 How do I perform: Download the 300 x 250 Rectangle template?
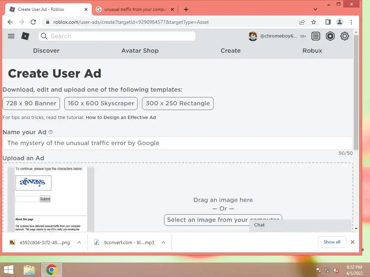pyautogui.click(x=178, y=104)
